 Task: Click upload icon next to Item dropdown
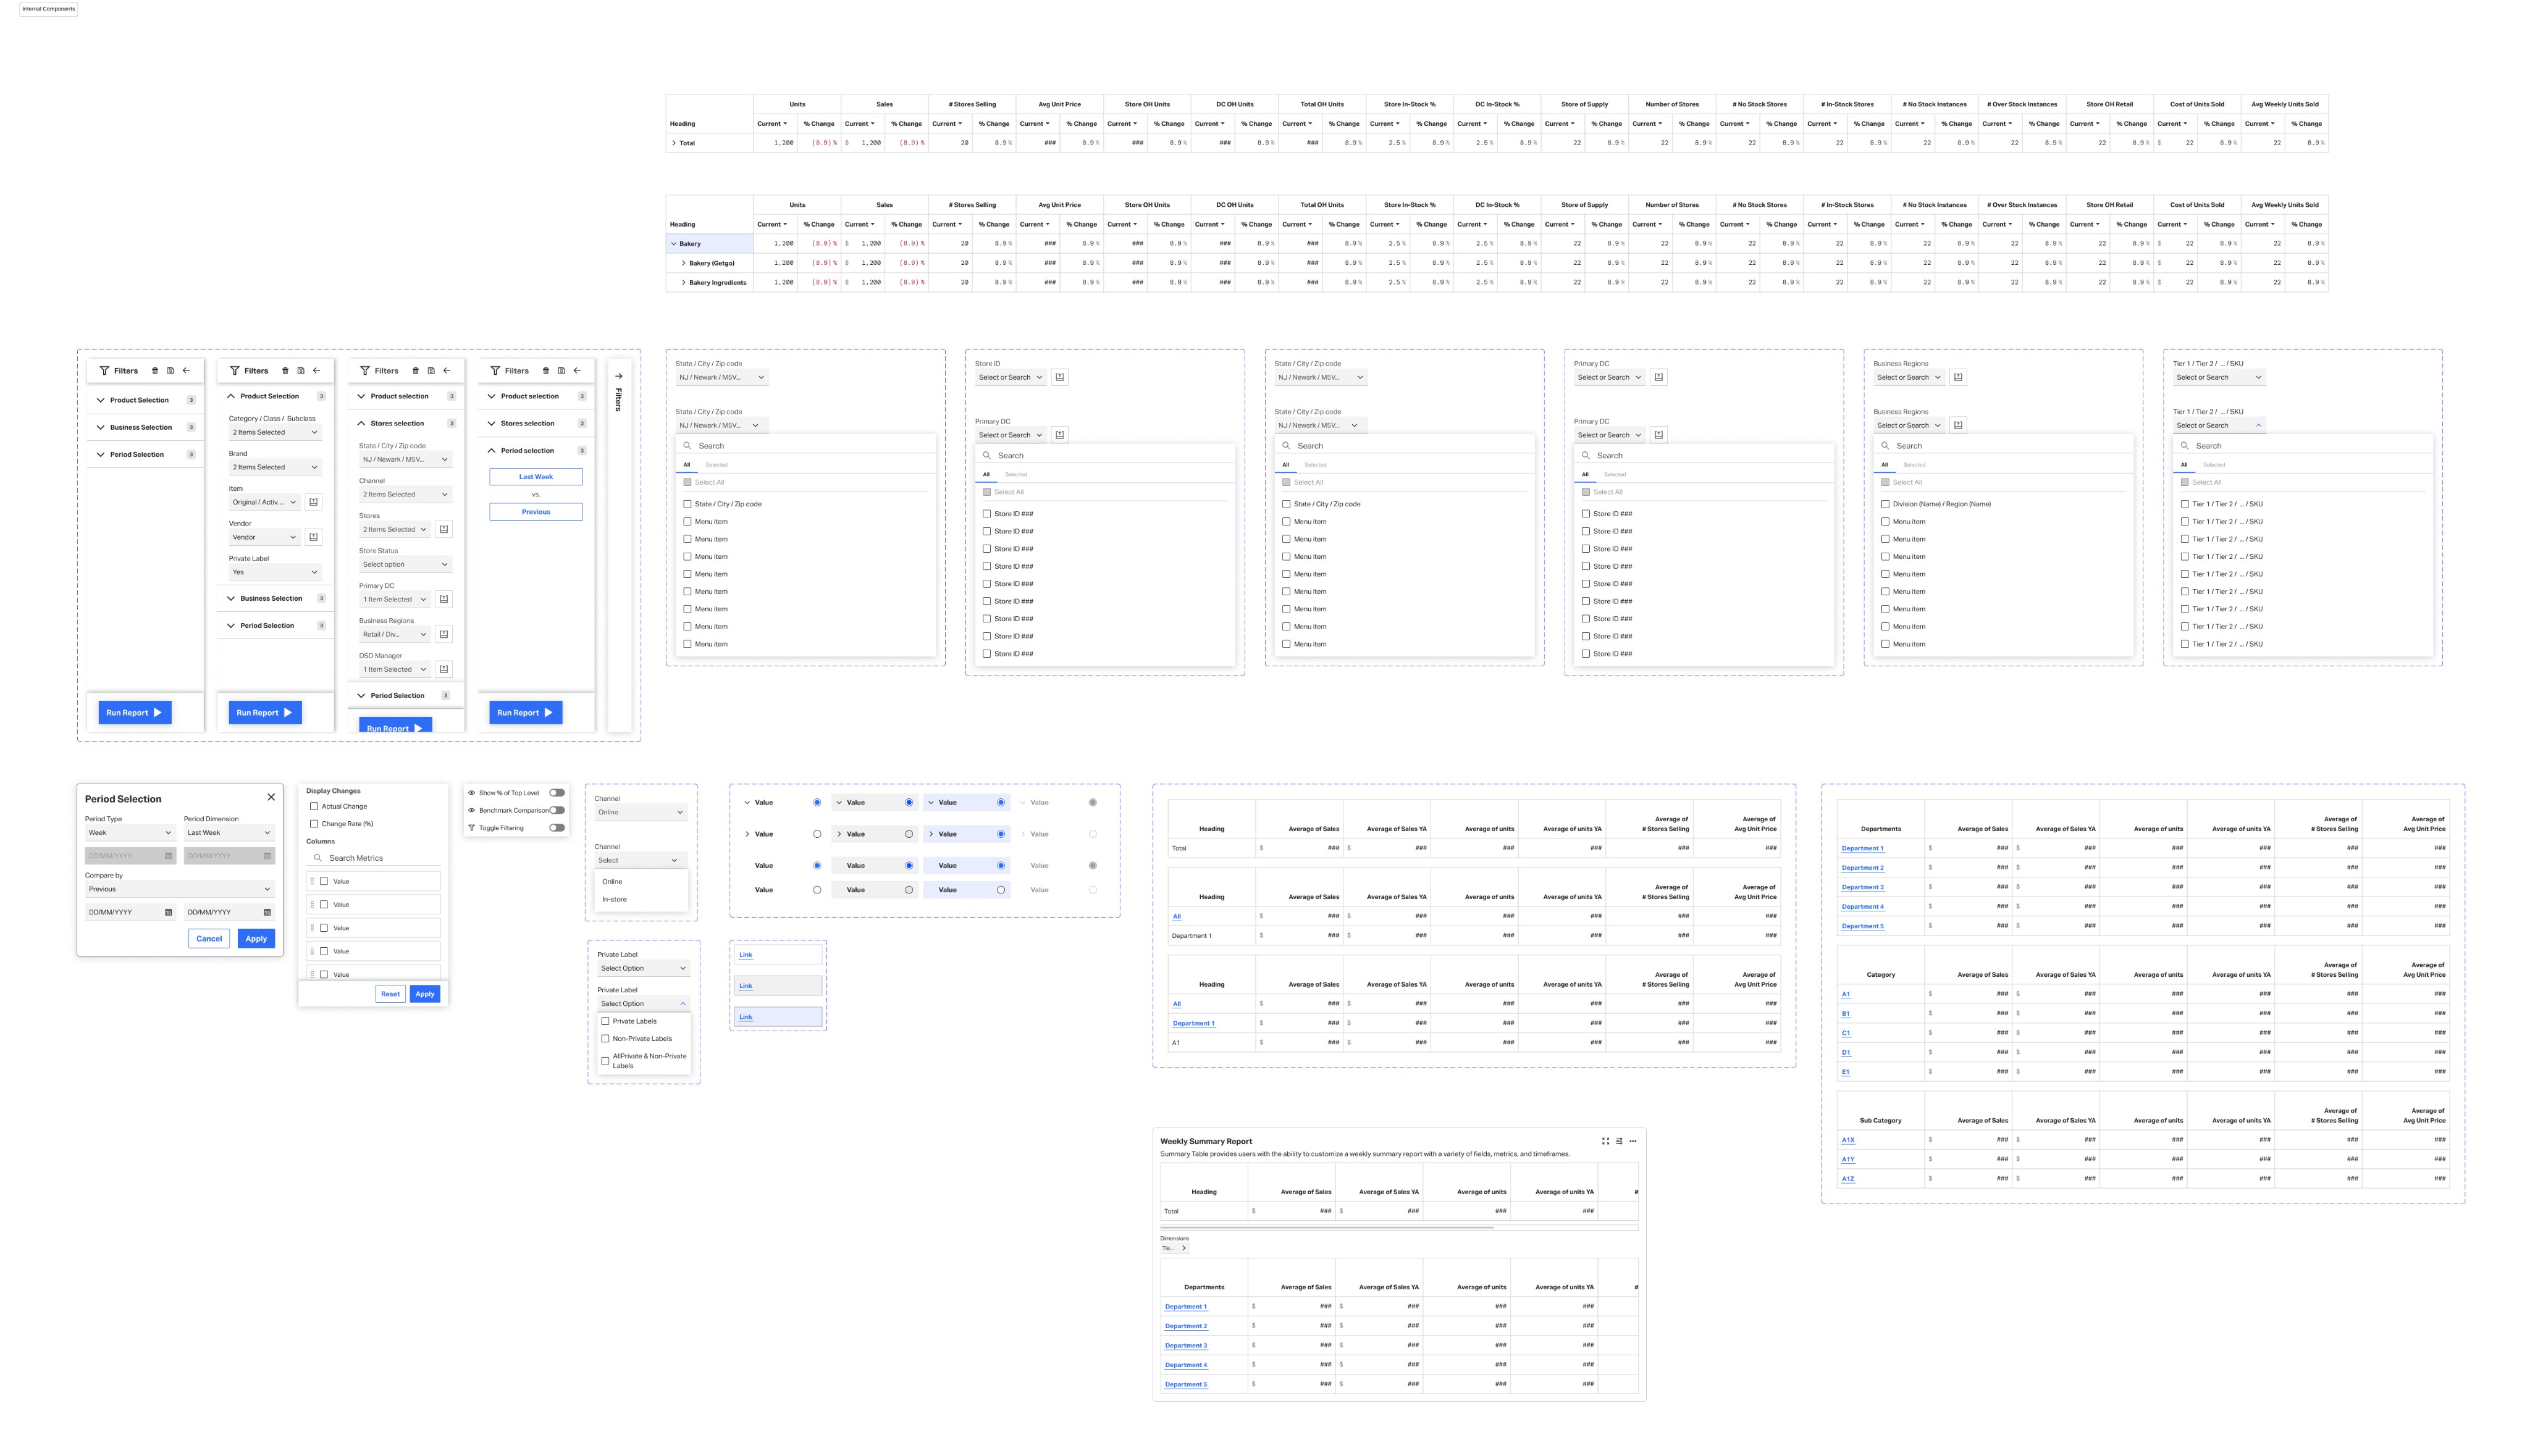point(313,502)
